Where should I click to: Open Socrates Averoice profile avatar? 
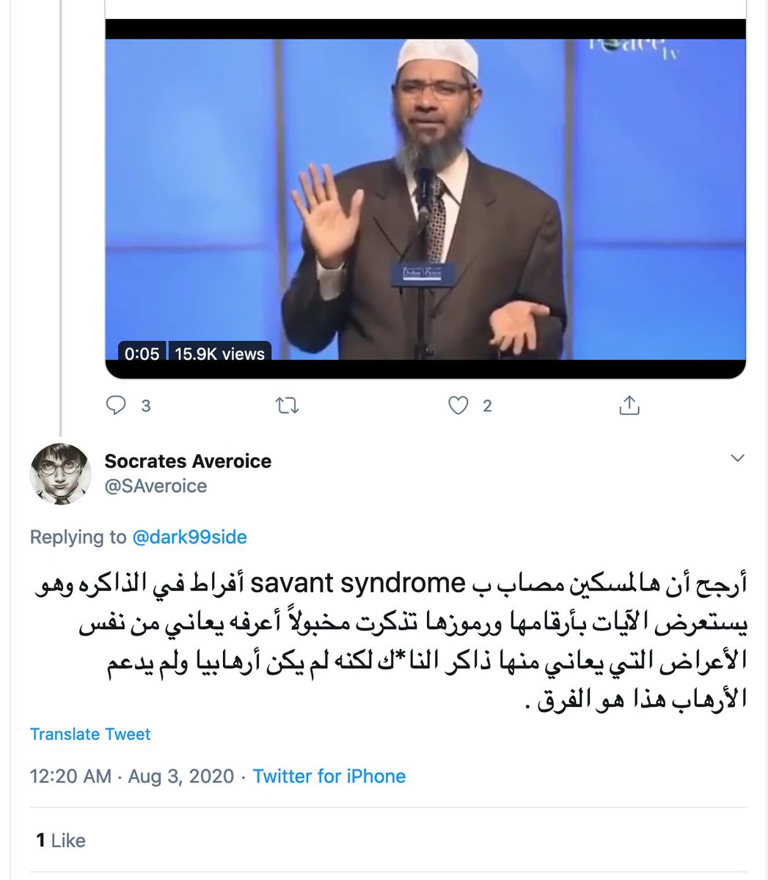[x=60, y=474]
